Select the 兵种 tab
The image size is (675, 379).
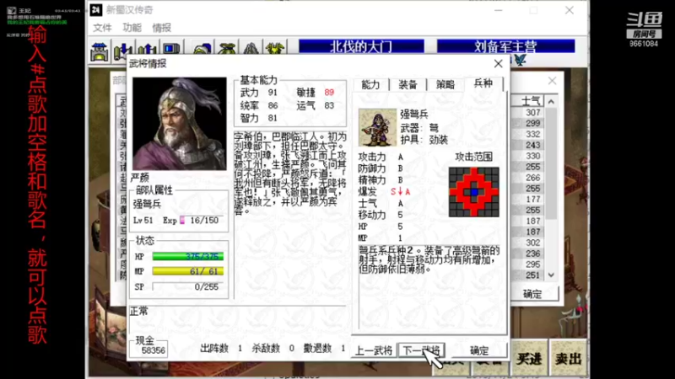tap(483, 83)
